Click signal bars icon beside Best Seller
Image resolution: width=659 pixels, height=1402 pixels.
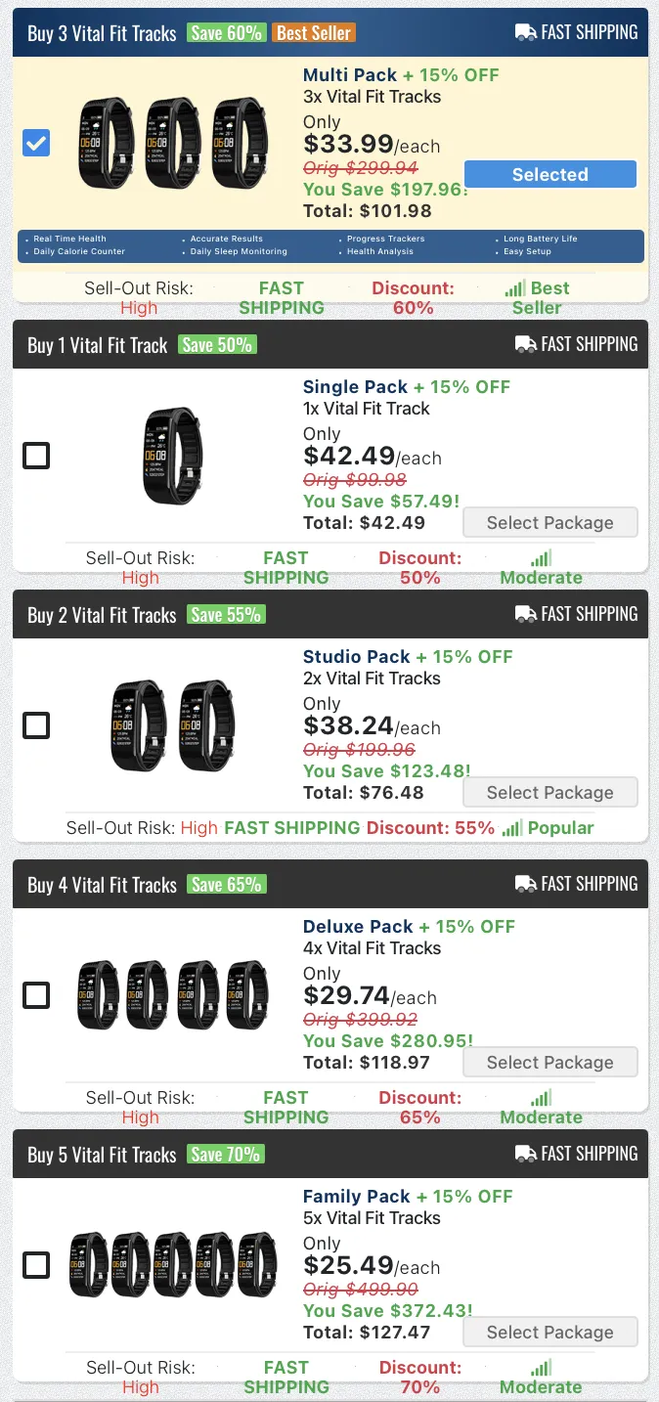[x=514, y=289]
